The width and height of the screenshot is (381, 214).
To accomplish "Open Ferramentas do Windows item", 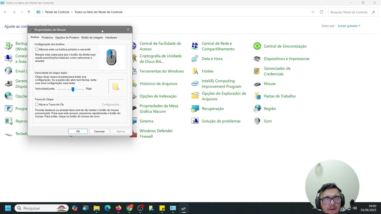I will 162,71.
